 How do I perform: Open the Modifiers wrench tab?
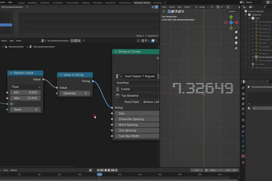[x=243, y=131]
